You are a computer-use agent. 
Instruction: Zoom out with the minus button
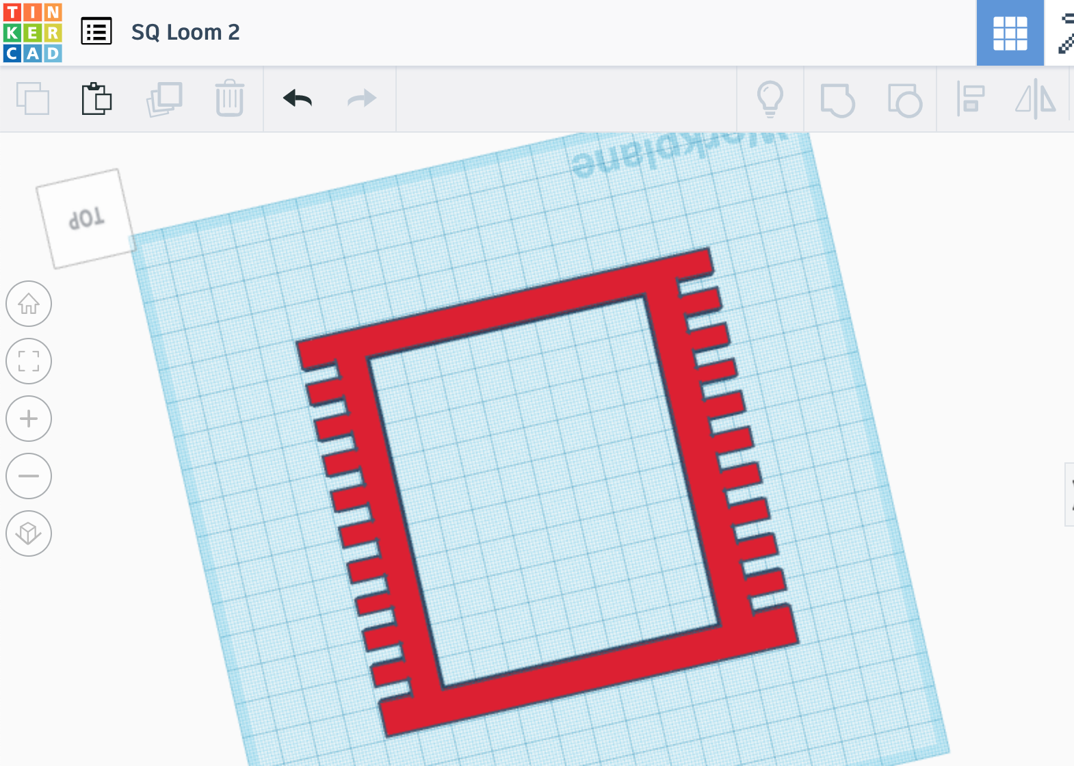click(29, 476)
